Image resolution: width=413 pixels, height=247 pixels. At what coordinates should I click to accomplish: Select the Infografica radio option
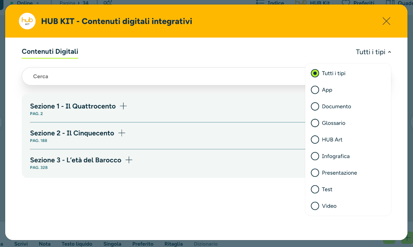pyautogui.click(x=315, y=156)
